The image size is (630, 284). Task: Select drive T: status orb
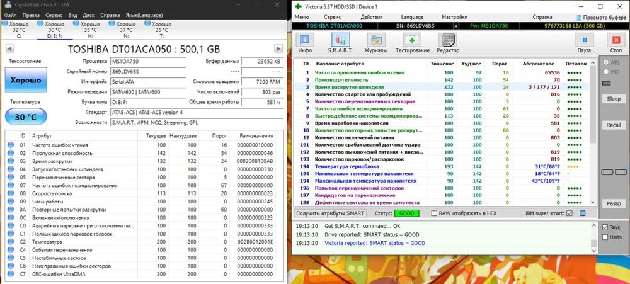tap(147, 24)
